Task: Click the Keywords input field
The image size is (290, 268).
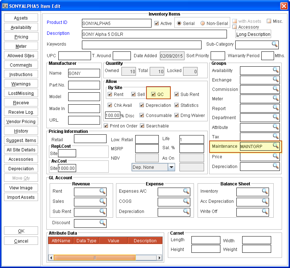Action: pyautogui.click(x=141, y=45)
